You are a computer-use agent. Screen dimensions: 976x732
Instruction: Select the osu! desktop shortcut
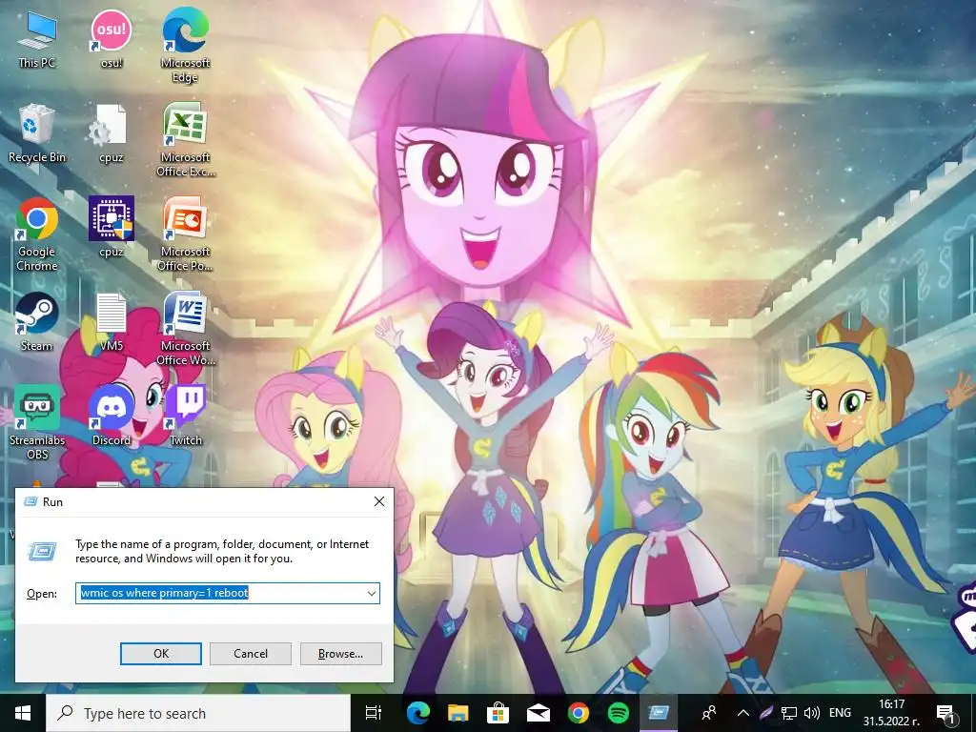pos(112,38)
